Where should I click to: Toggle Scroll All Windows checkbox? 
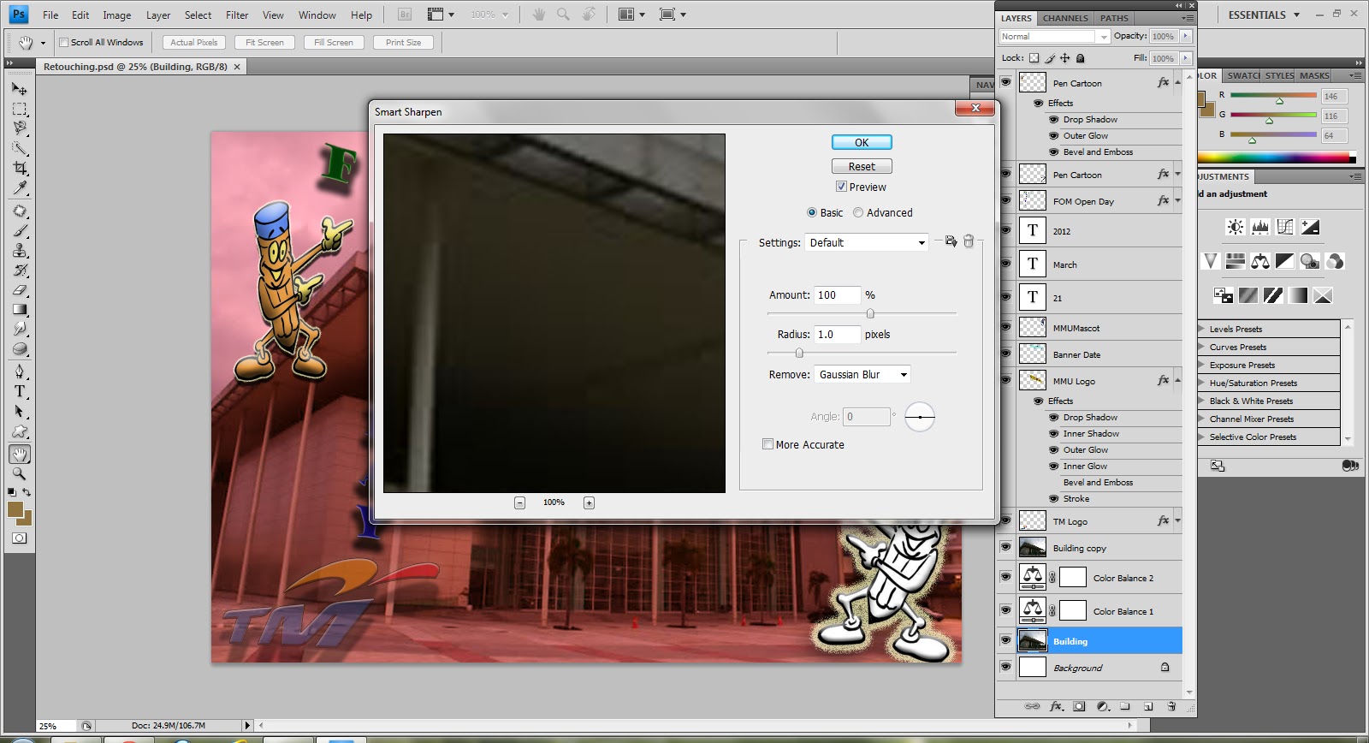(x=63, y=42)
